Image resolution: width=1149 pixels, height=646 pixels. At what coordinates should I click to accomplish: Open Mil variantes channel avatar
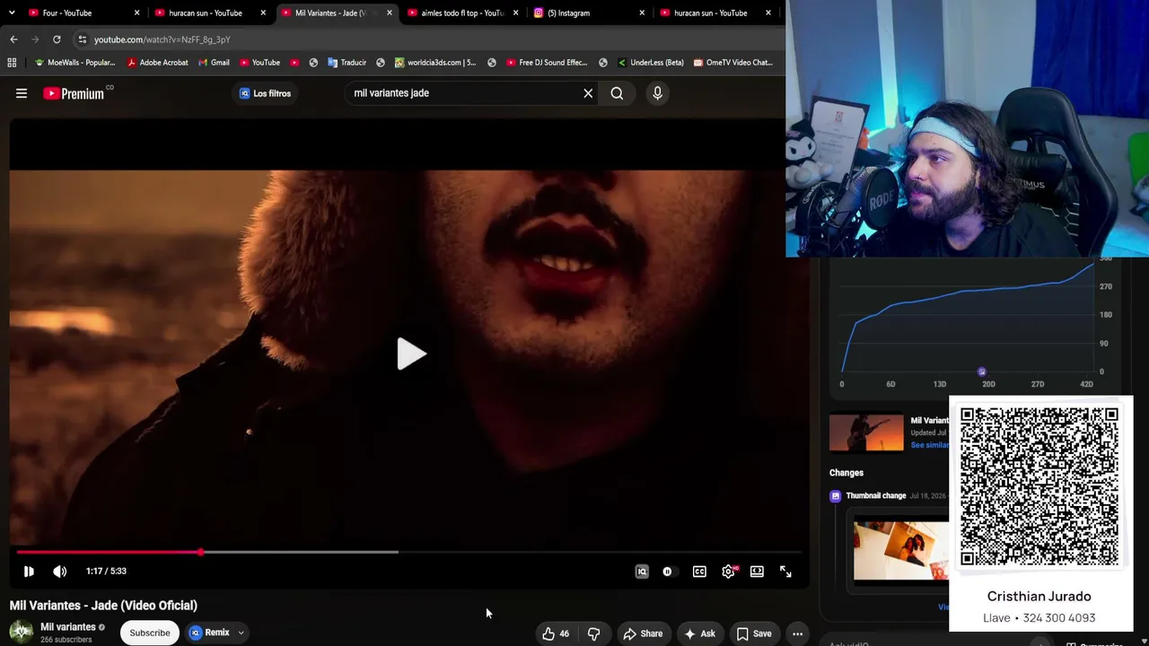click(22, 632)
